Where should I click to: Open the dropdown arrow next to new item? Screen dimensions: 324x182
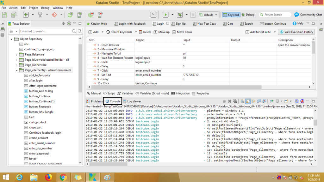coord(33,15)
